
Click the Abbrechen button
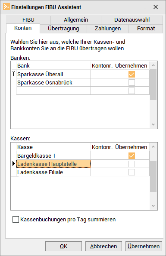(103, 246)
